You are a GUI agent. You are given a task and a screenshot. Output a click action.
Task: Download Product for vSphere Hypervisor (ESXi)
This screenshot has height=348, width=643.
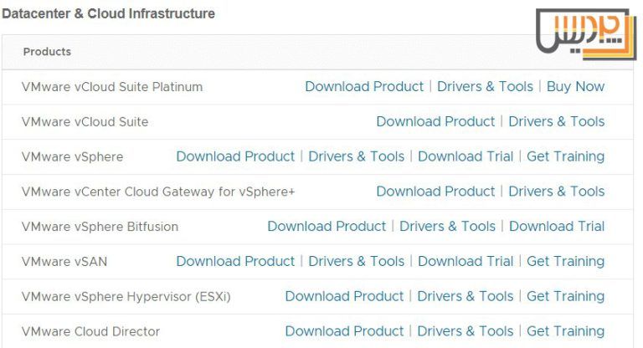tap(344, 296)
